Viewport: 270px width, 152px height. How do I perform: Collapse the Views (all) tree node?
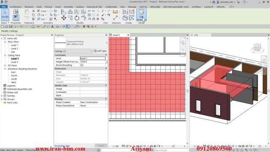(x=2, y=38)
